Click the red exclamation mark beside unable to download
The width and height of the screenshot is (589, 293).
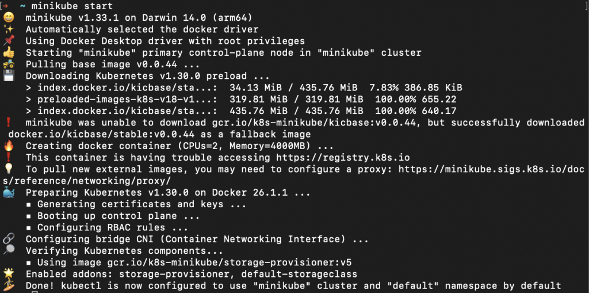click(8, 123)
